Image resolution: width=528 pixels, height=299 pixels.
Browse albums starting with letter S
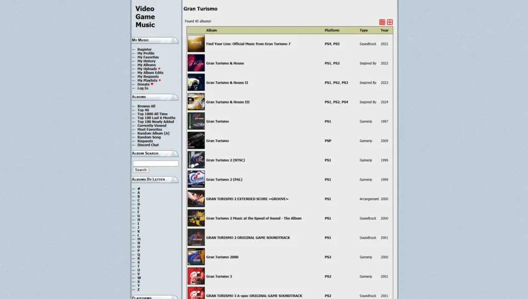138,262
